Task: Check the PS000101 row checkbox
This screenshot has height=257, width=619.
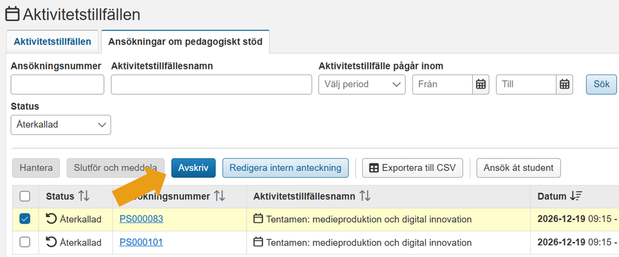Action: click(x=25, y=242)
